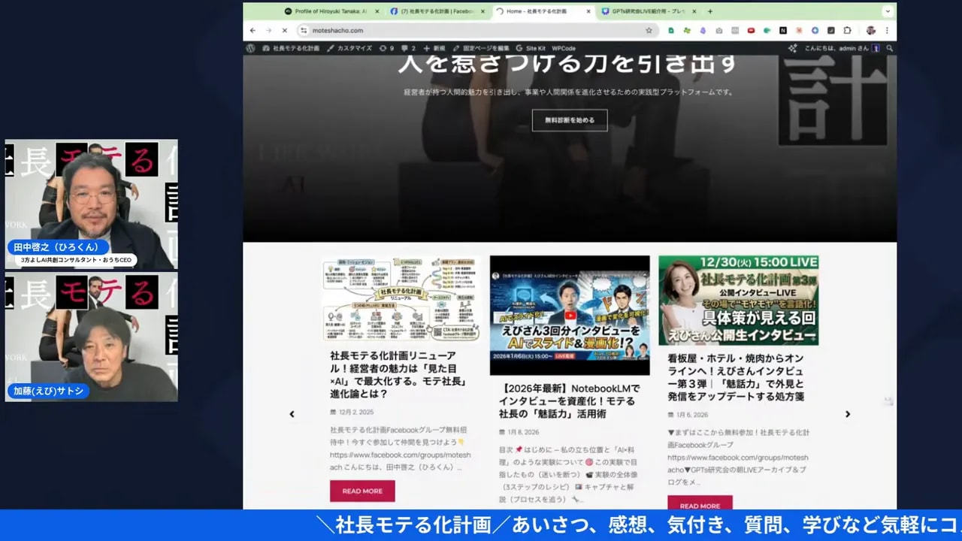Image resolution: width=962 pixels, height=541 pixels.
Task: Click READ MORE on the first article
Action: click(x=362, y=491)
